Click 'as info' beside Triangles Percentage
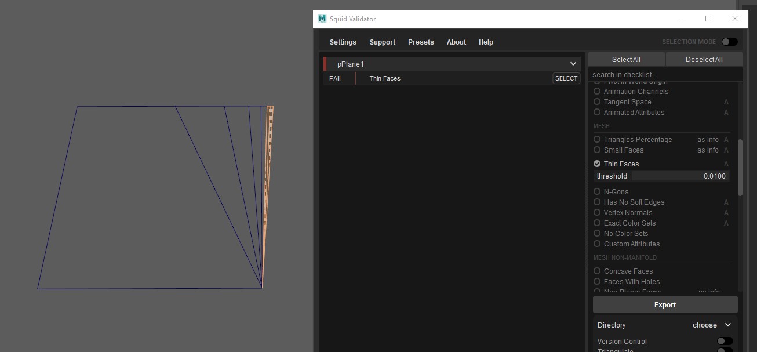 coord(708,139)
